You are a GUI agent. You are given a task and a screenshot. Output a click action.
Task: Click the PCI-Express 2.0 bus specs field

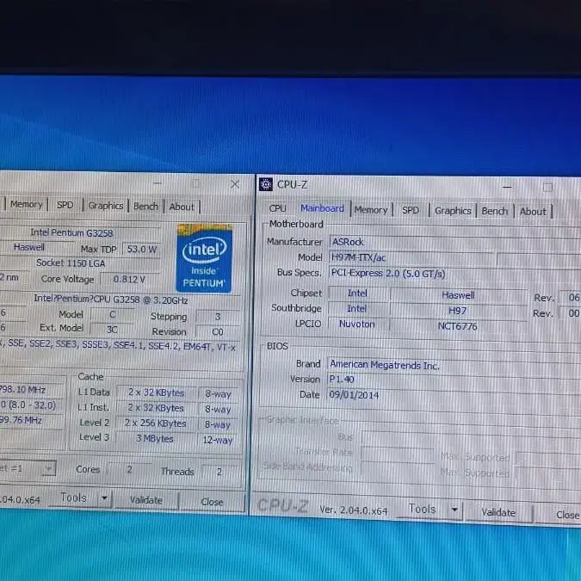point(454,275)
